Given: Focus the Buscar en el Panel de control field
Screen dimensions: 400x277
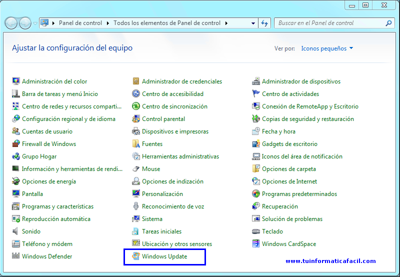Looking at the screenshot, I should point(334,23).
